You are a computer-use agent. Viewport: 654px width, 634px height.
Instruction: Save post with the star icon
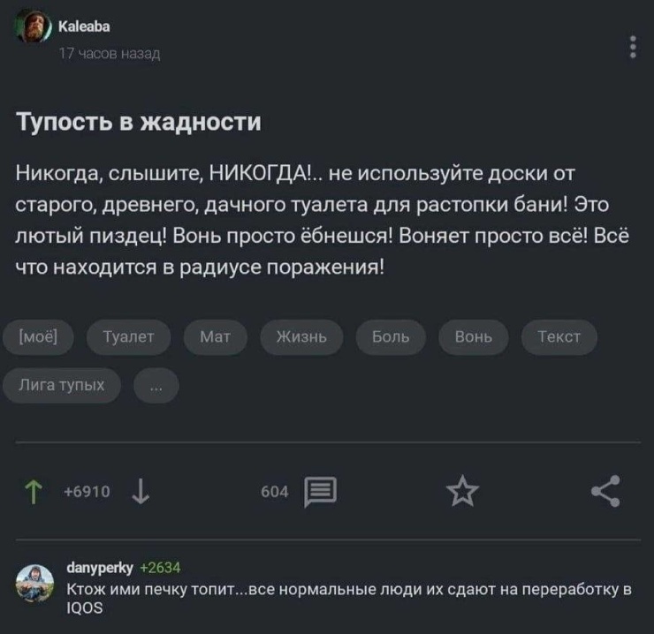coord(462,492)
